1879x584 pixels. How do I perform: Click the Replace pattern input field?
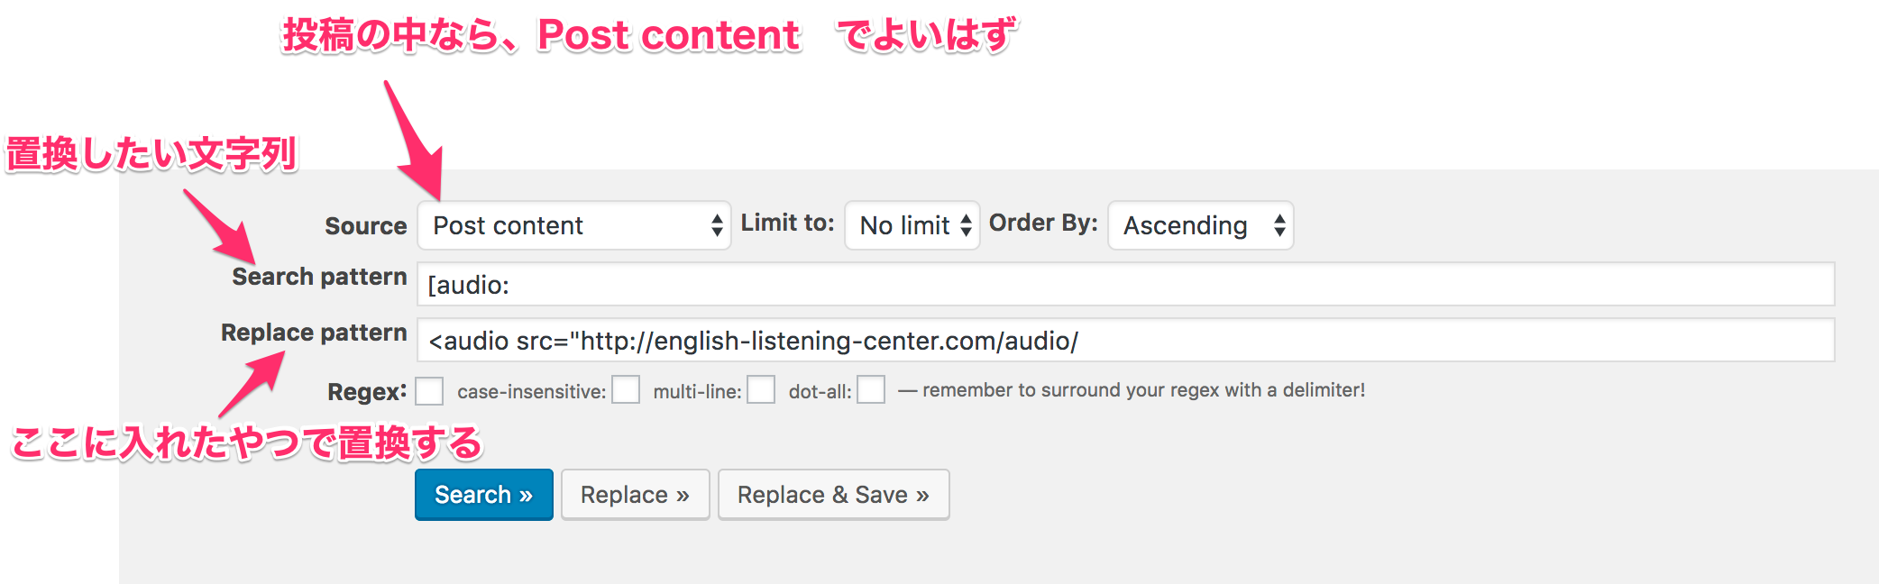point(1125,341)
